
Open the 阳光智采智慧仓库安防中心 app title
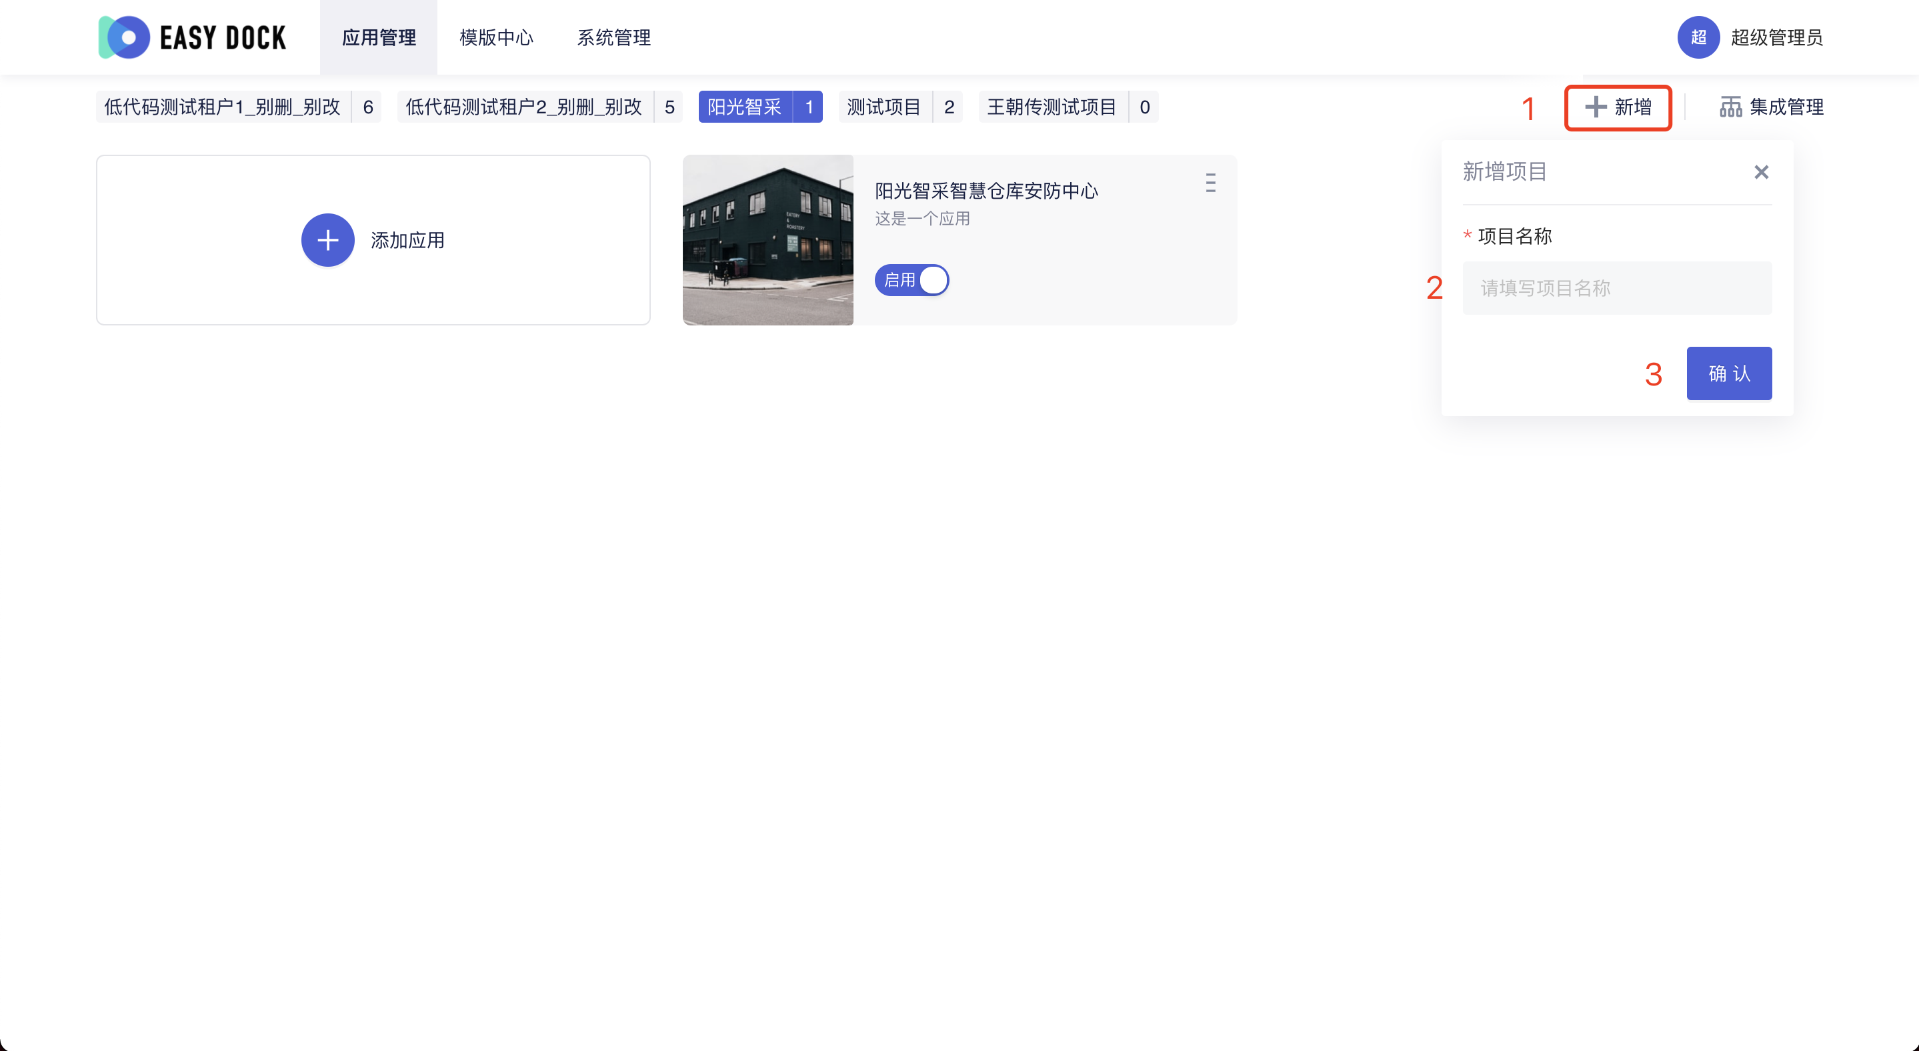click(x=986, y=191)
